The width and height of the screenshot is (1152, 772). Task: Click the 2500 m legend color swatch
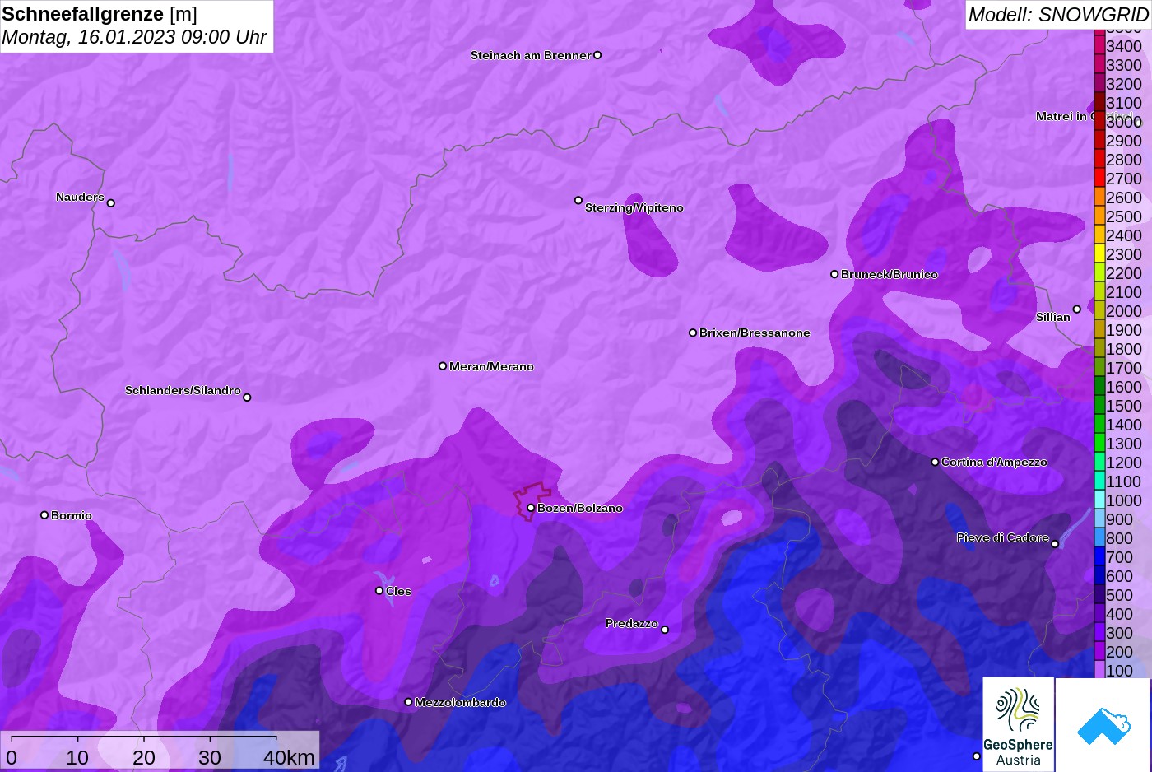pos(1099,216)
